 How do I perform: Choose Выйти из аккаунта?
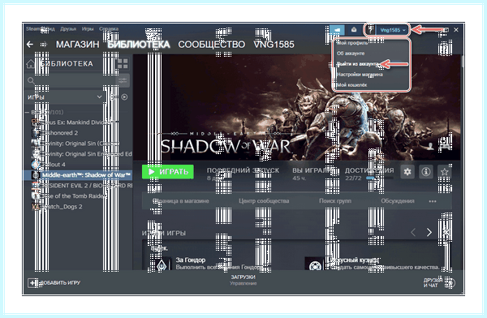(357, 64)
